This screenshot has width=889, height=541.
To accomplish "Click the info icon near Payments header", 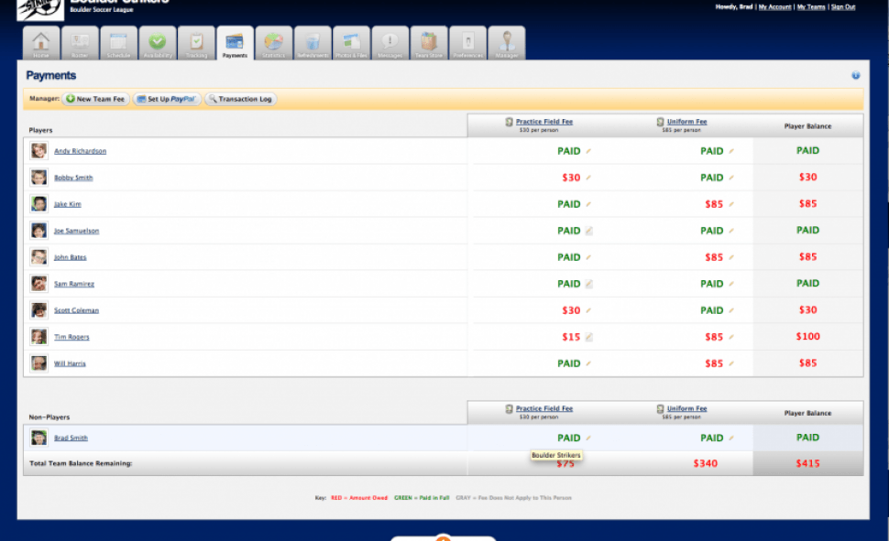I will pos(855,74).
